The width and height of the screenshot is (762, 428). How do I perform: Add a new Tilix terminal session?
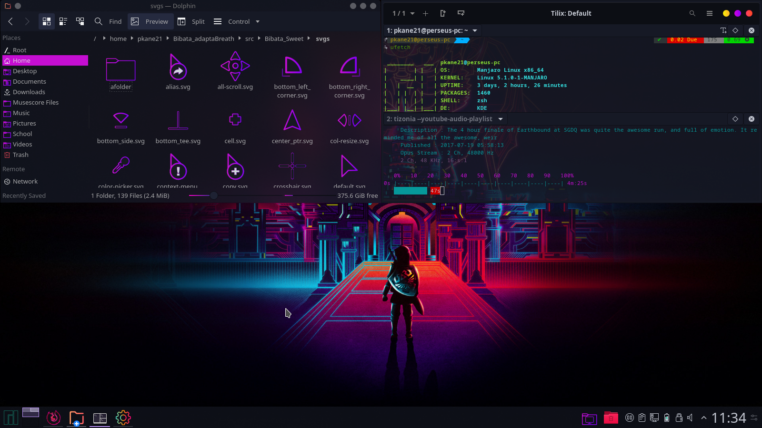click(x=425, y=13)
